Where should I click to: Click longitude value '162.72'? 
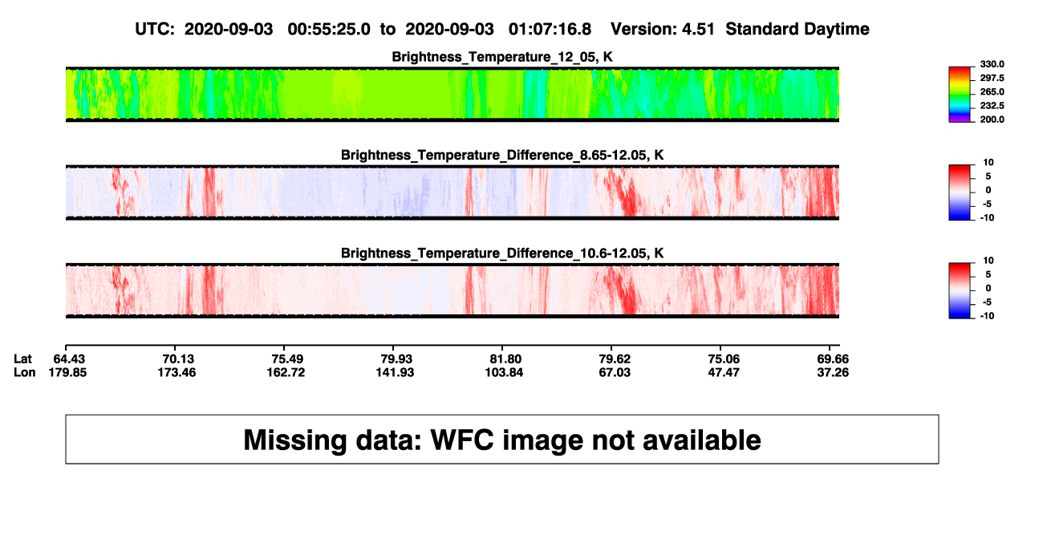(x=287, y=373)
